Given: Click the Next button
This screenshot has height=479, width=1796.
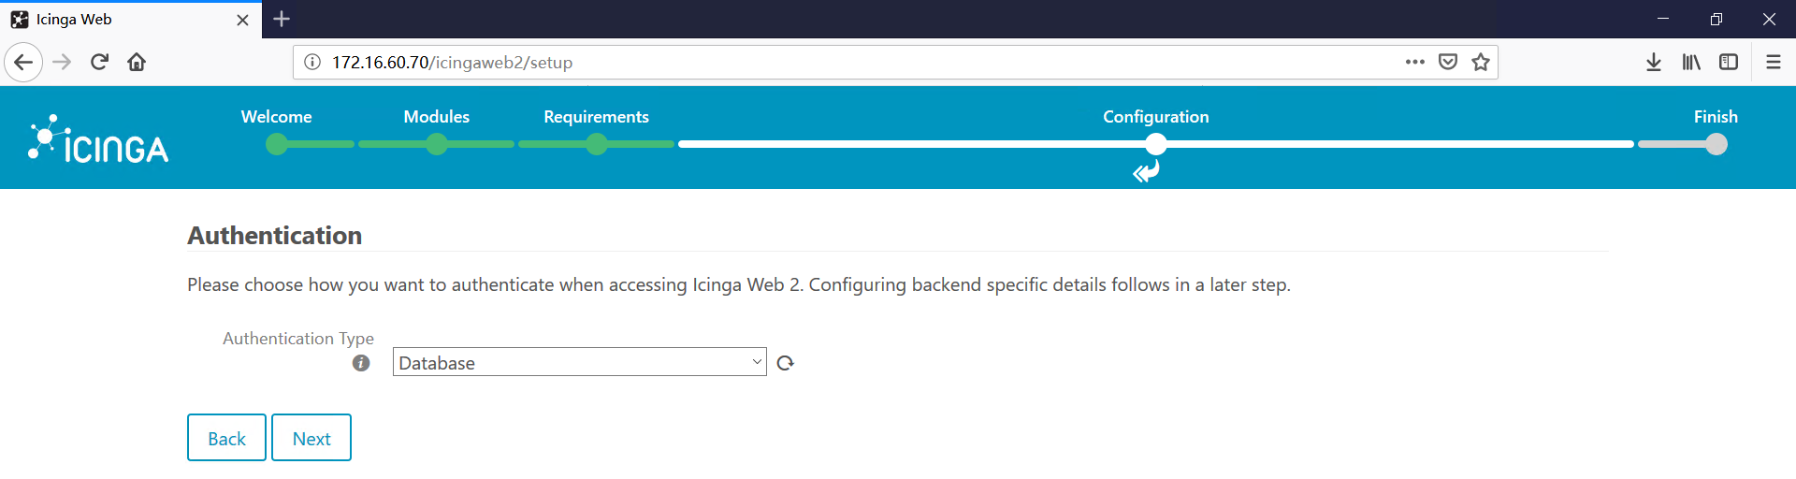Looking at the screenshot, I should [x=311, y=438].
